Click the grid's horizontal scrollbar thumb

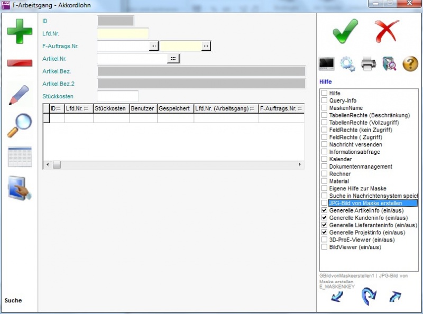click(x=57, y=164)
